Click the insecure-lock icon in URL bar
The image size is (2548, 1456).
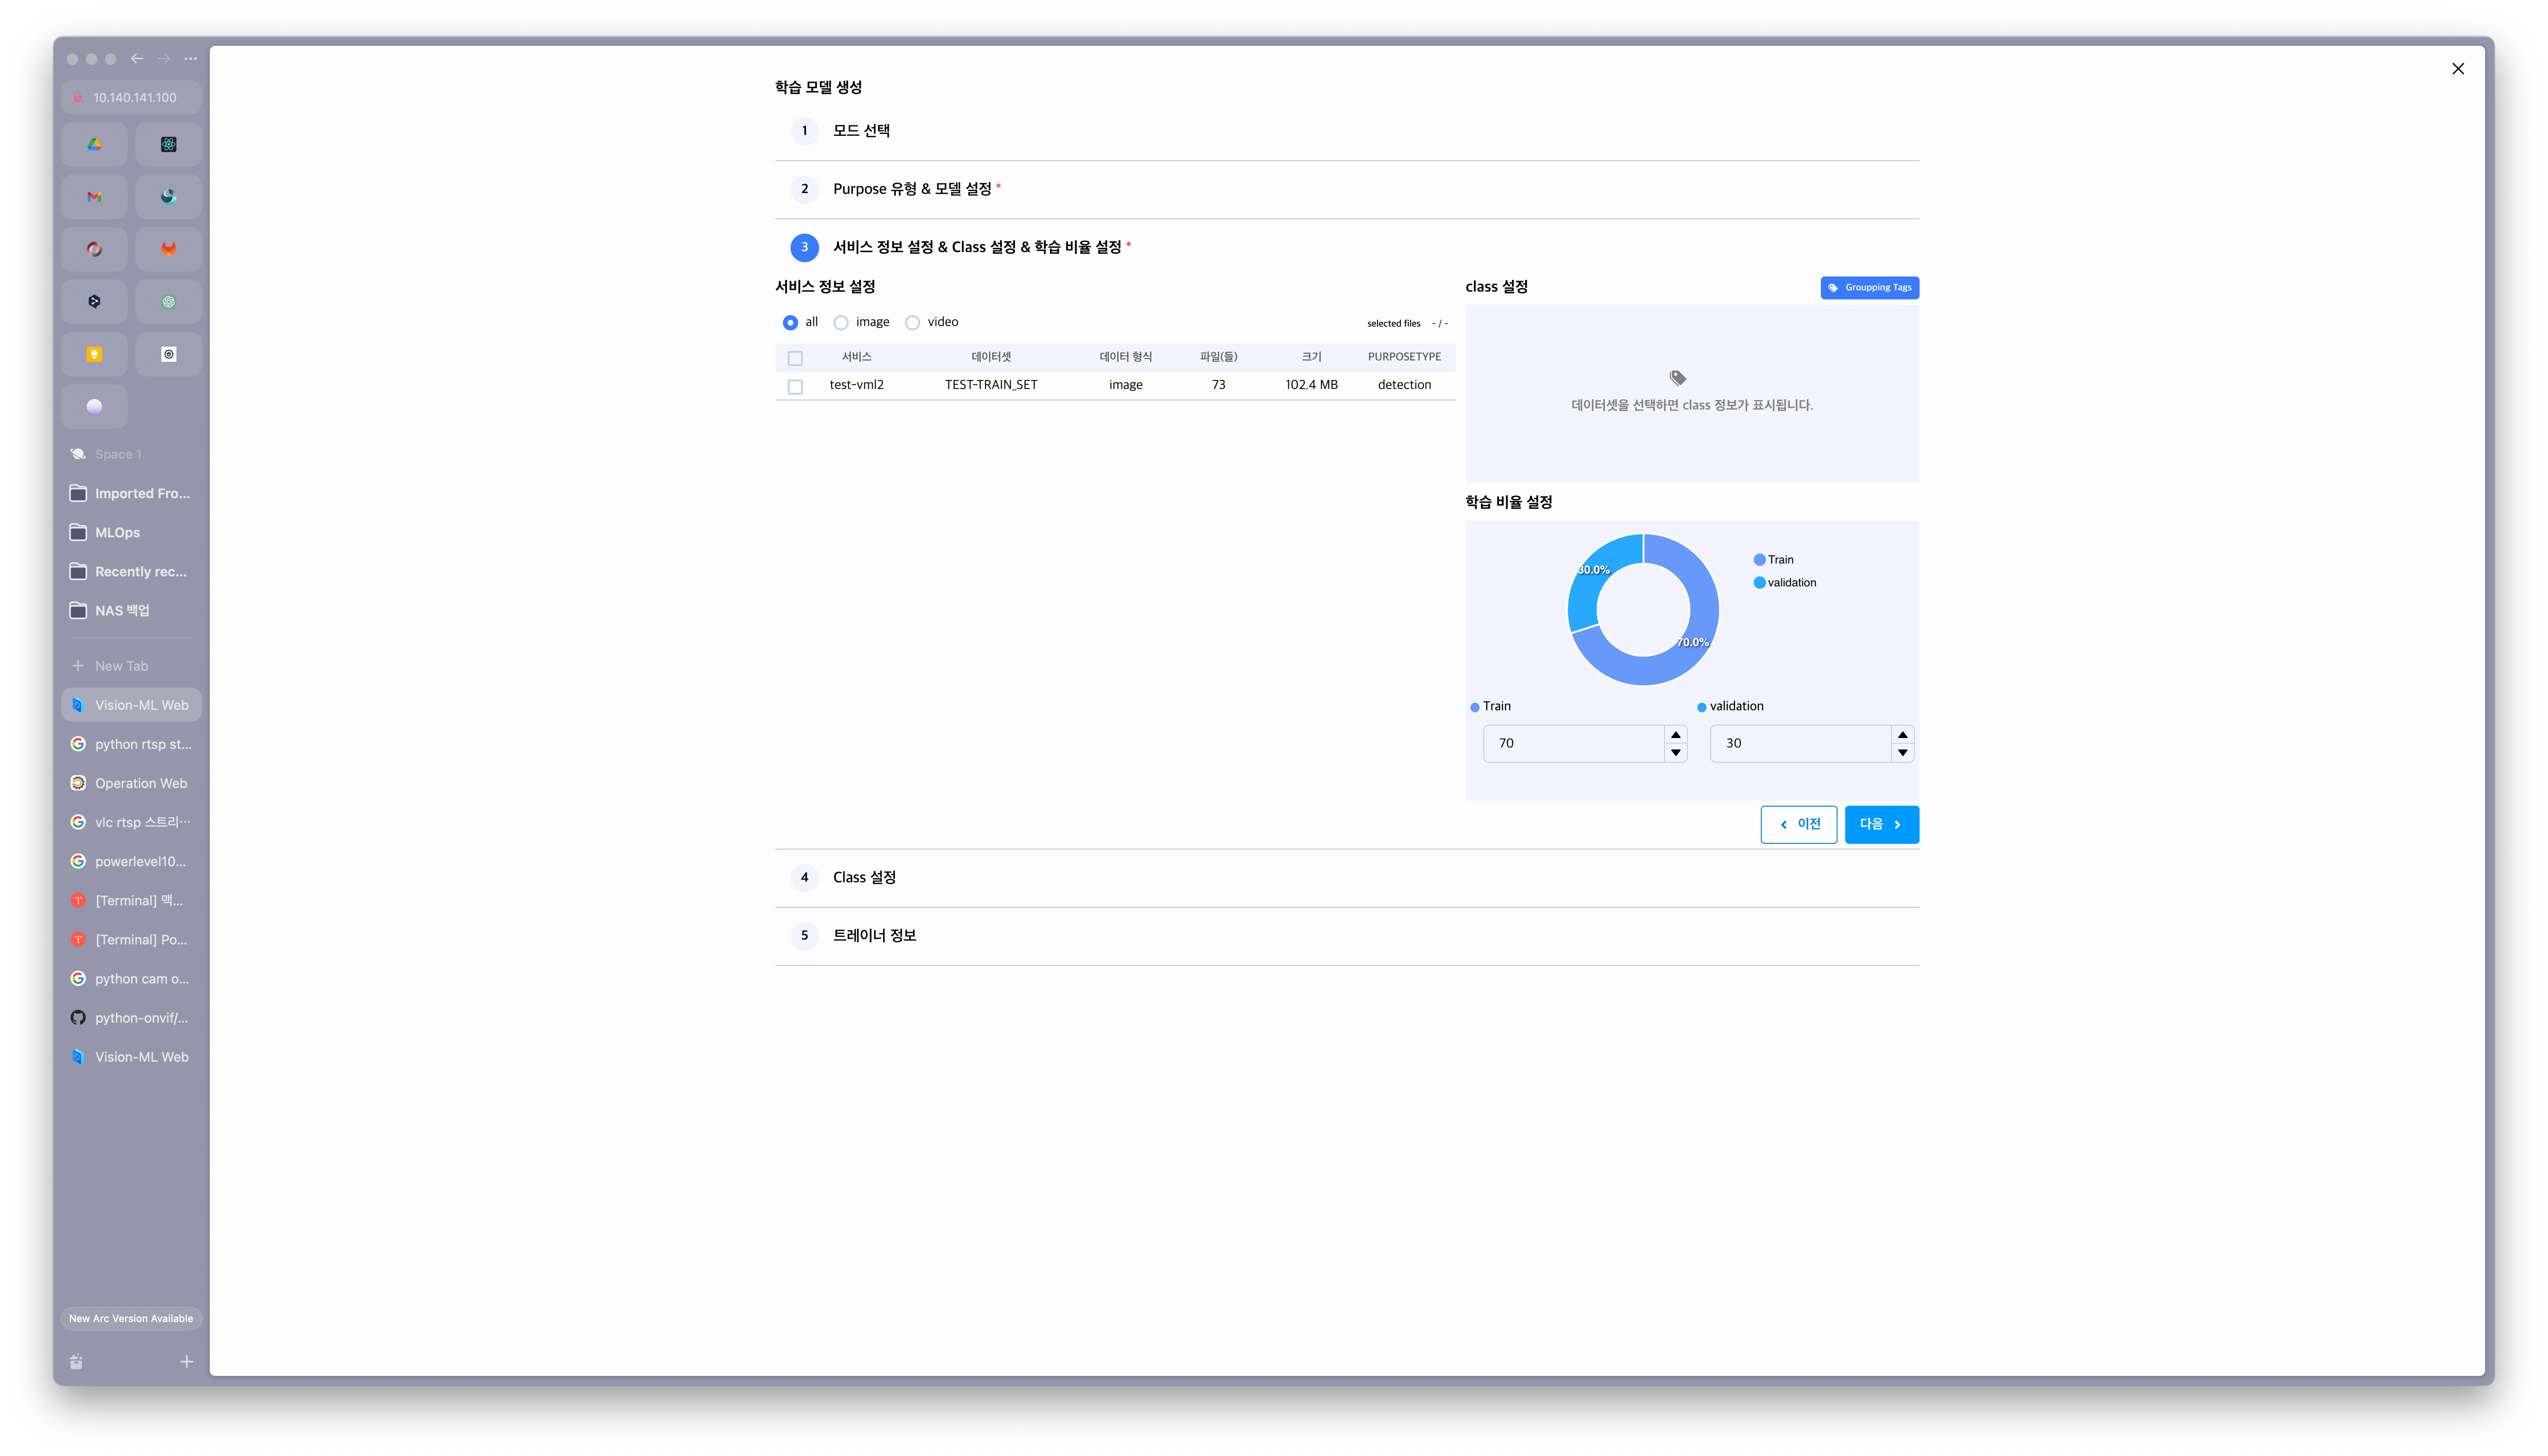click(78, 97)
